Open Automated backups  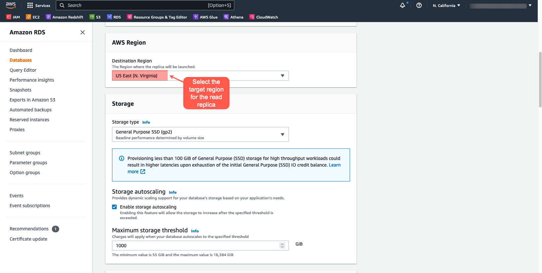click(x=30, y=110)
